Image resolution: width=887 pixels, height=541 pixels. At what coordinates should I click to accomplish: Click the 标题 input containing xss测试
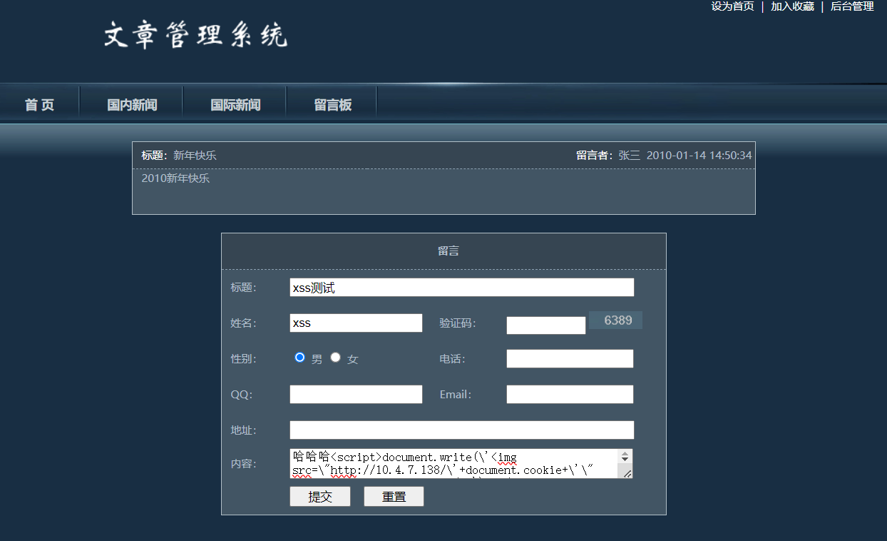[462, 288]
